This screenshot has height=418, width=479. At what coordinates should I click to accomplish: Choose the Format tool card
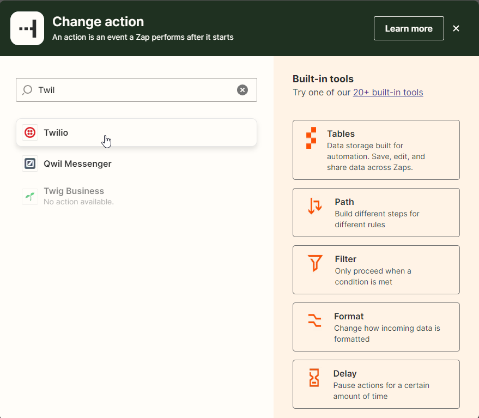(x=376, y=327)
